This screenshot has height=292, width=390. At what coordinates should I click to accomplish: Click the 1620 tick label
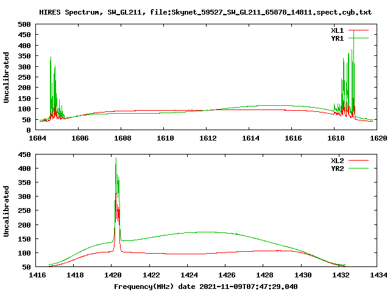point(378,138)
